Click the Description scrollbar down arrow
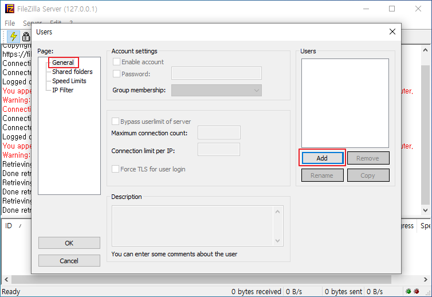 pyautogui.click(x=278, y=241)
